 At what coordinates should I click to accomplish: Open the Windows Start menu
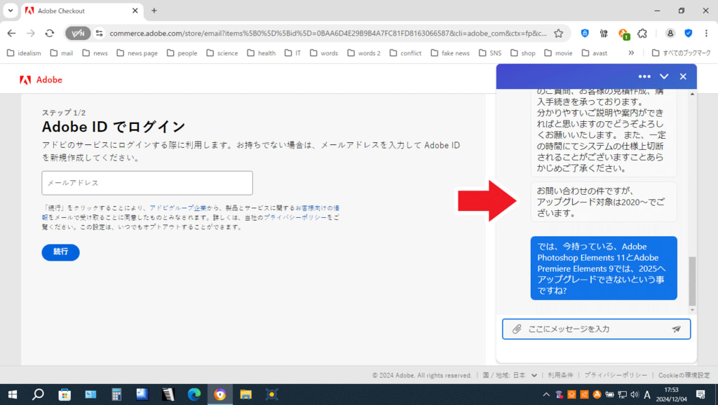(x=13, y=394)
